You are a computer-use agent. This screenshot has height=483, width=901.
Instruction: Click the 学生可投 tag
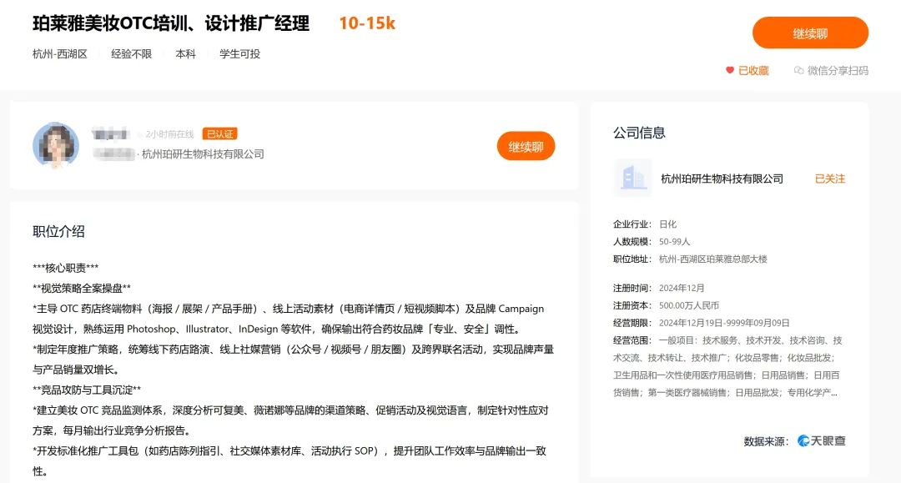click(239, 54)
